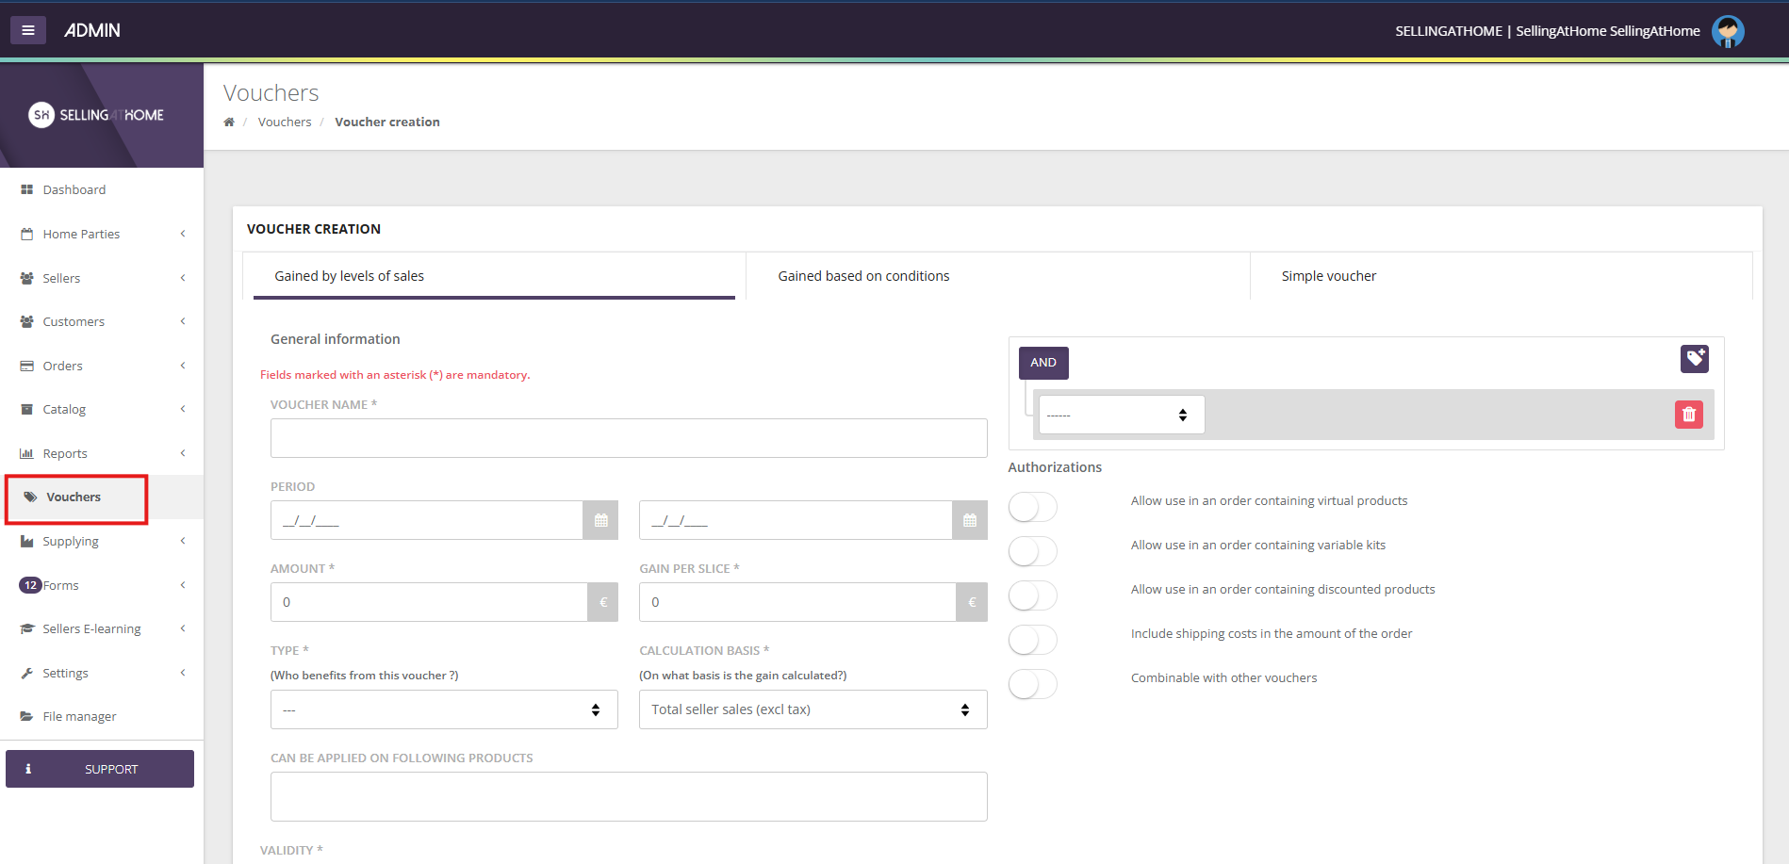
Task: Delete the condition row with trash icon
Action: click(x=1688, y=415)
